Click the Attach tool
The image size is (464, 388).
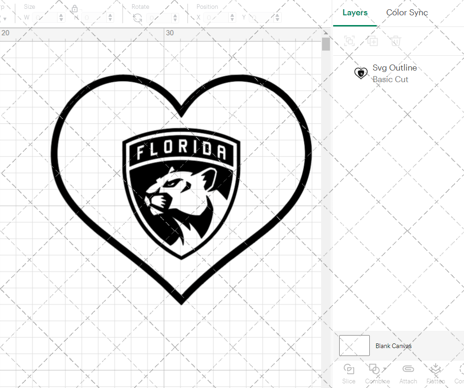[x=408, y=375]
